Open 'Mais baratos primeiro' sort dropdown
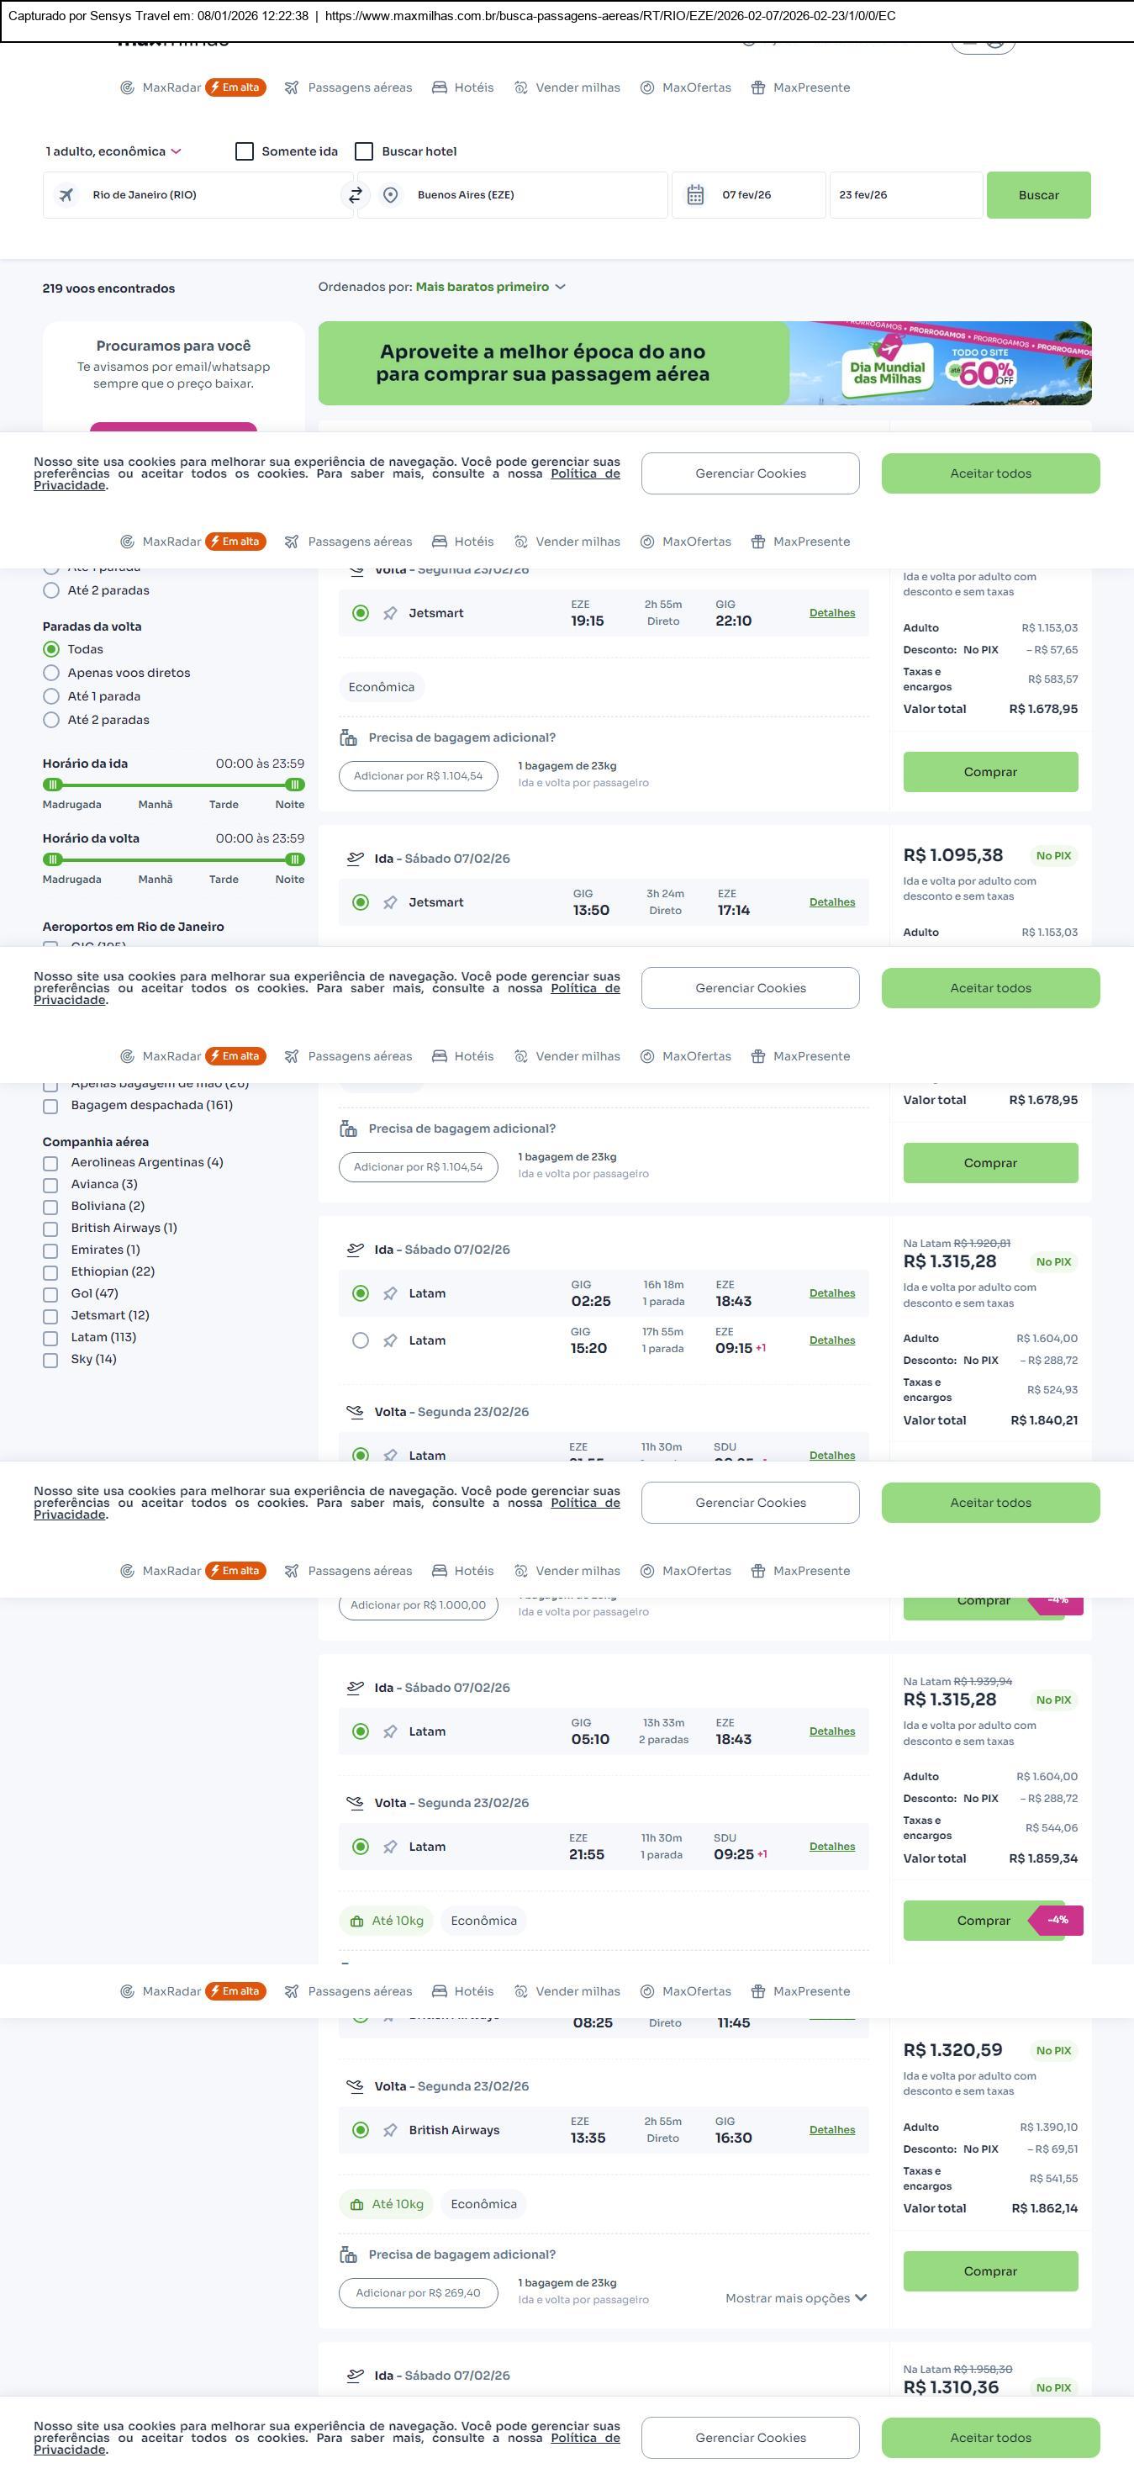 coord(489,287)
